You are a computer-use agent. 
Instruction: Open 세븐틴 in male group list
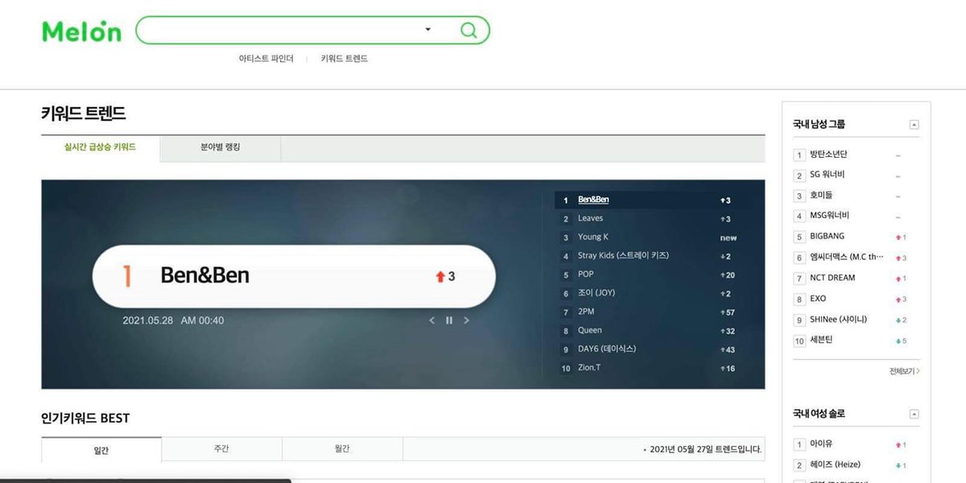click(821, 340)
